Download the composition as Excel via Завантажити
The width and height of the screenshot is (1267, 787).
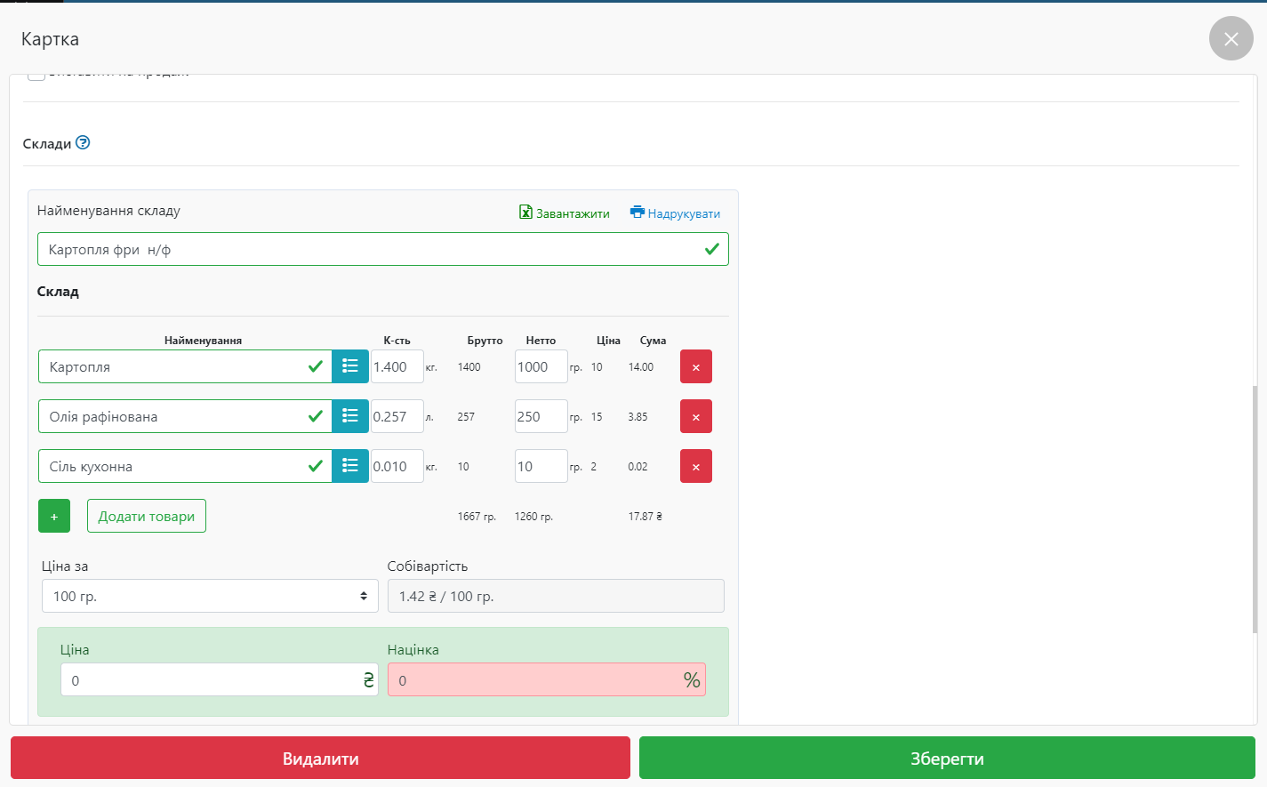[565, 213]
